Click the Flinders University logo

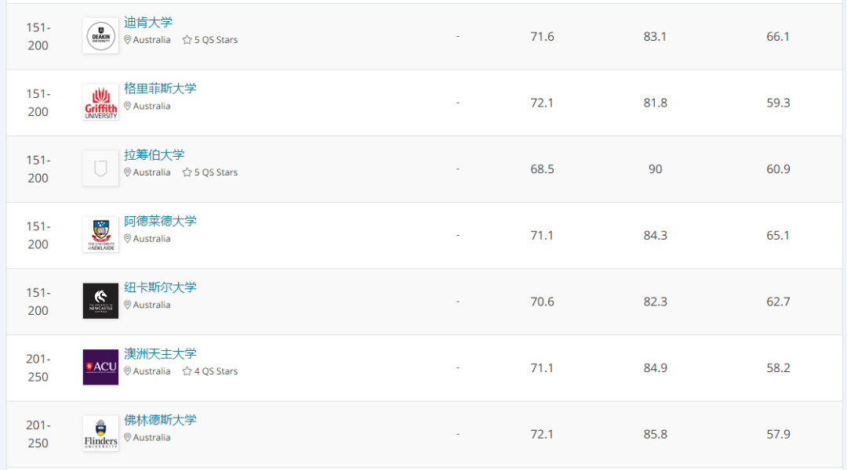pos(100,434)
